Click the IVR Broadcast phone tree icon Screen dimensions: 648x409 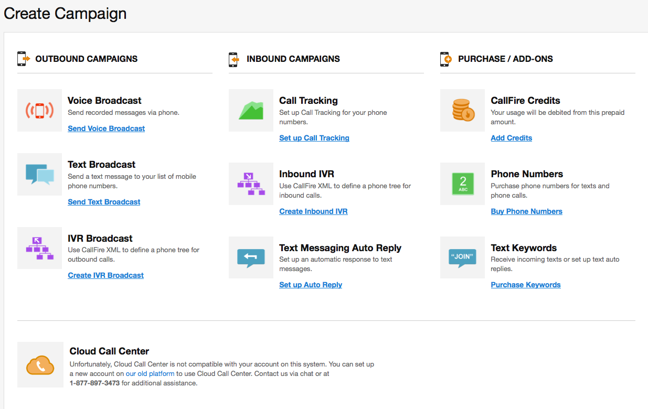tap(39, 248)
